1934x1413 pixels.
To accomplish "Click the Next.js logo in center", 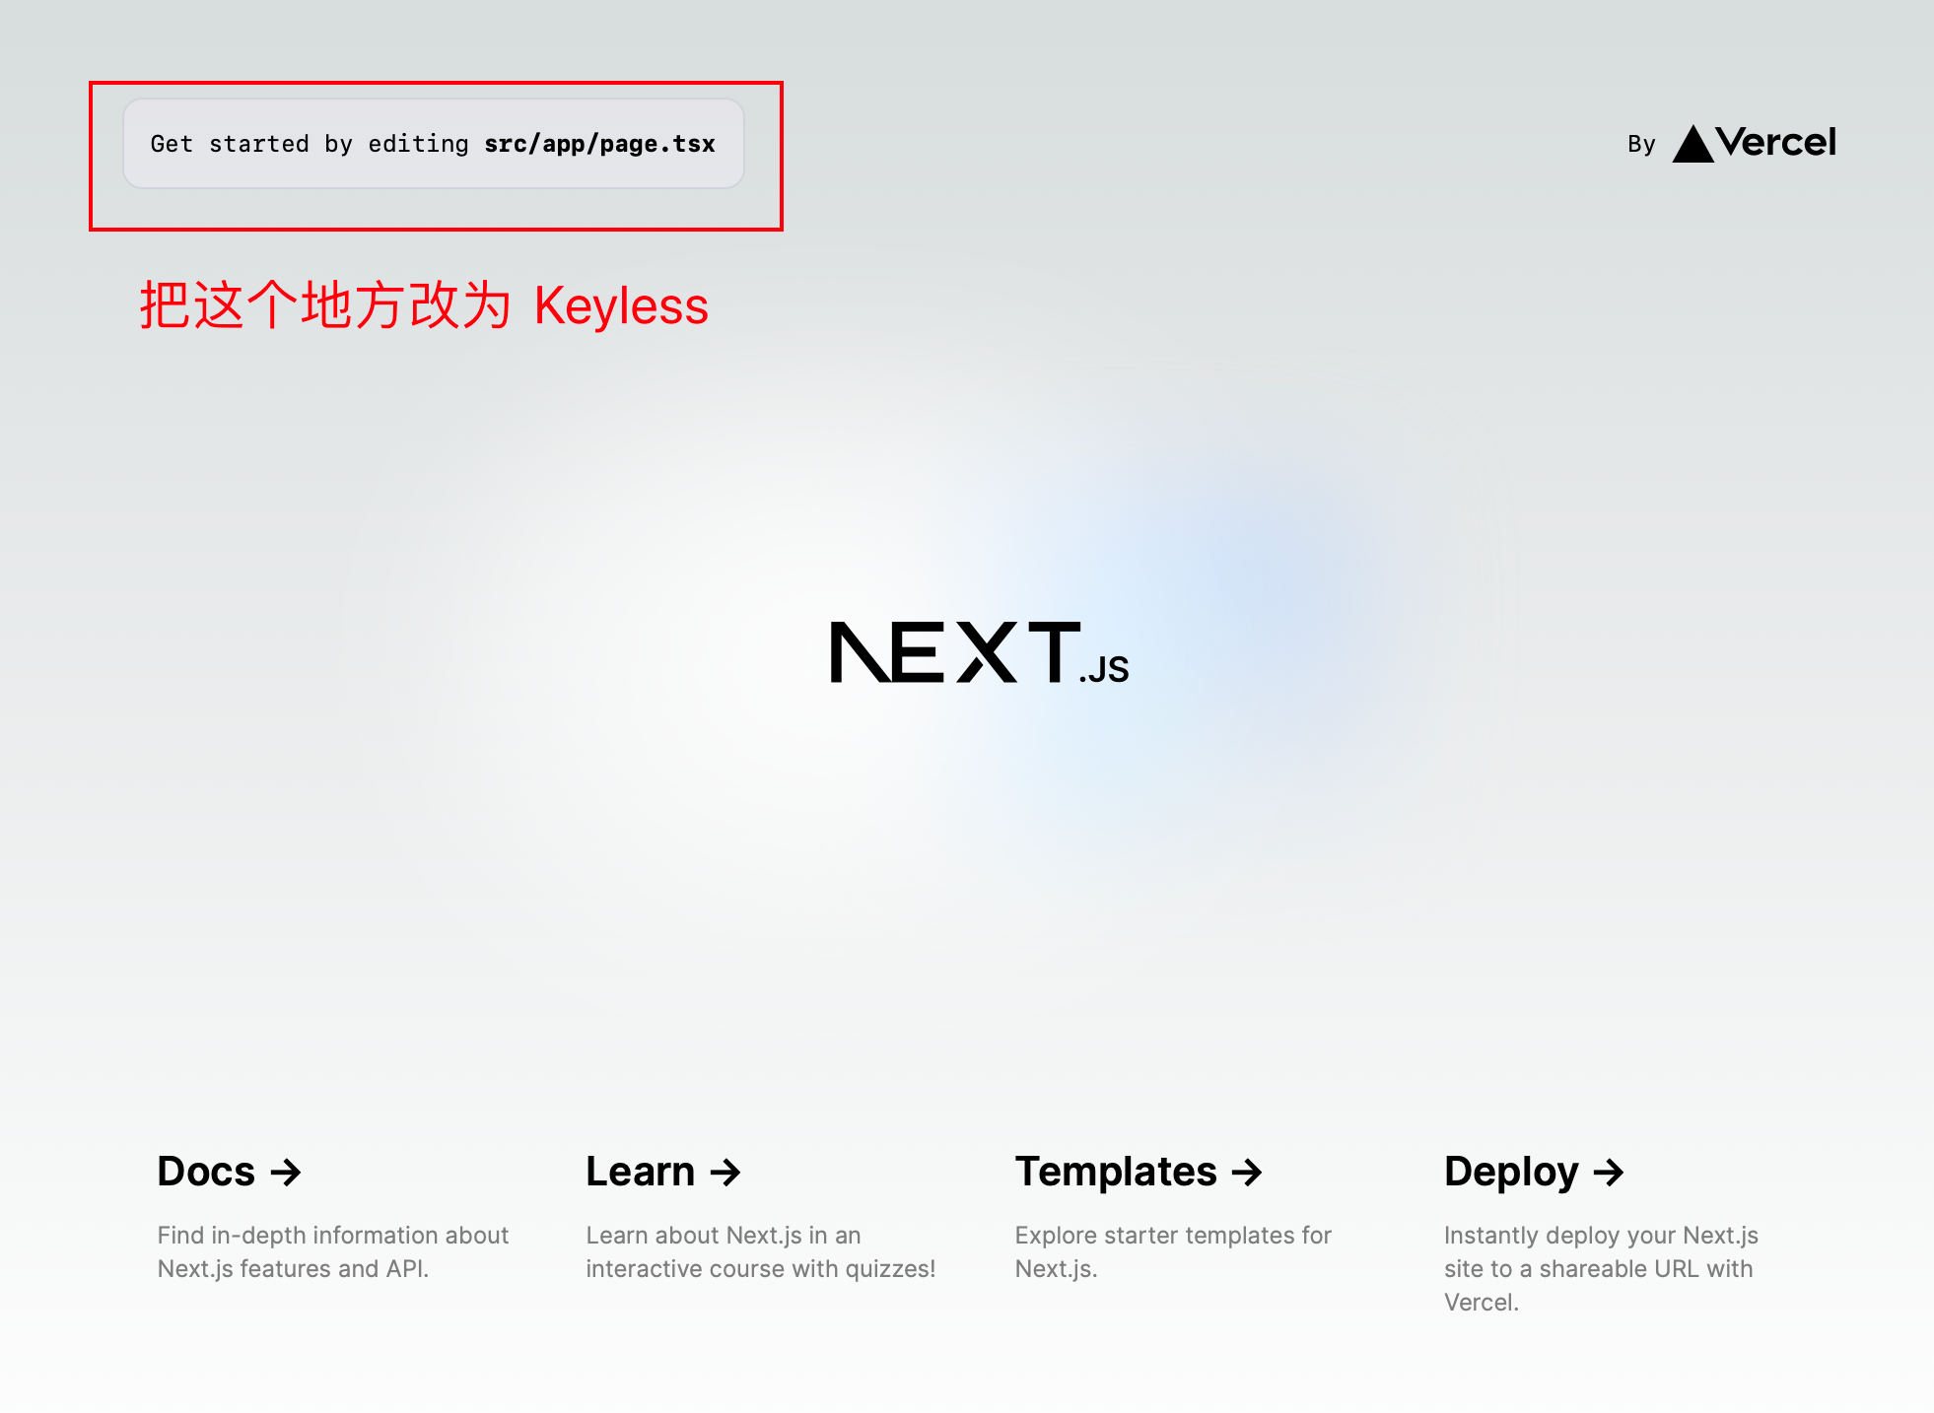I will pyautogui.click(x=980, y=652).
